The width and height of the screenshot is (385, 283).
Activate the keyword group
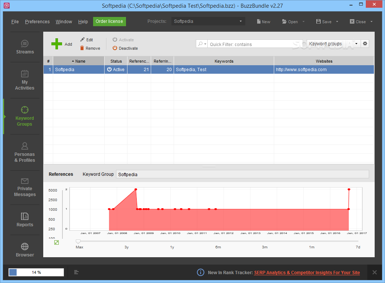pyautogui.click(x=123, y=40)
